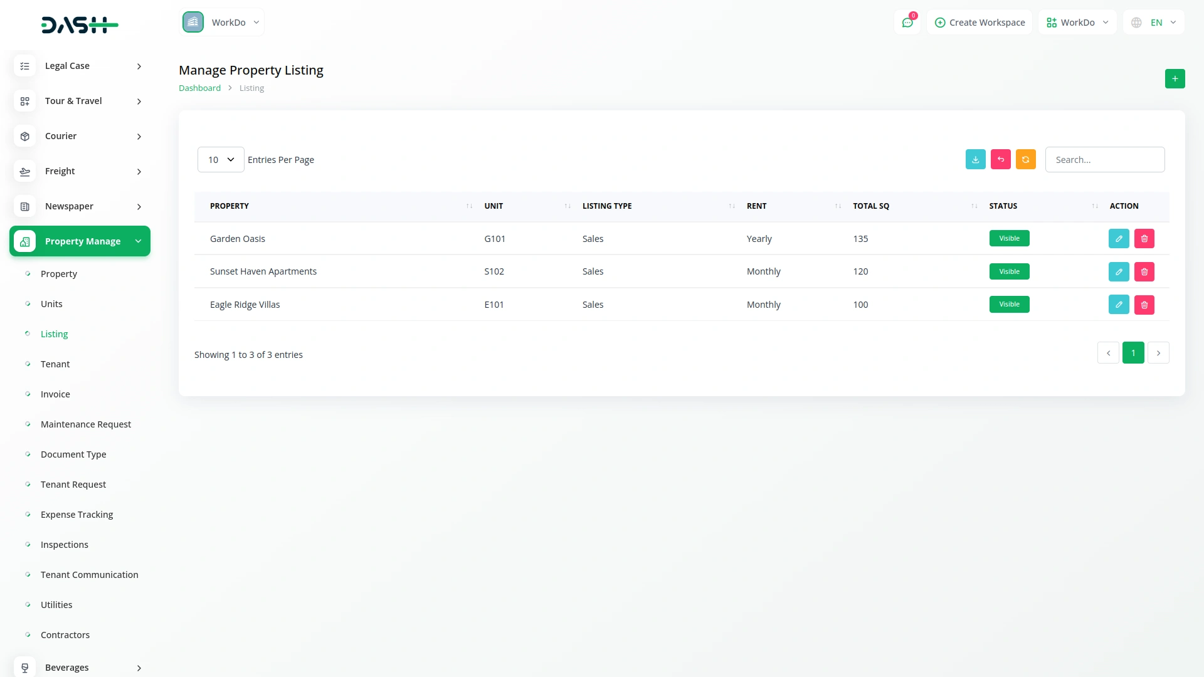Click the orange refresh icon
Image resolution: width=1204 pixels, height=677 pixels.
pyautogui.click(x=1025, y=159)
